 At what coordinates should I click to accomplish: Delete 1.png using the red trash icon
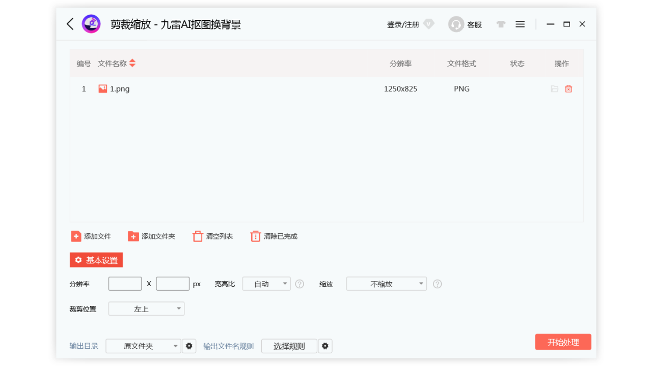568,88
